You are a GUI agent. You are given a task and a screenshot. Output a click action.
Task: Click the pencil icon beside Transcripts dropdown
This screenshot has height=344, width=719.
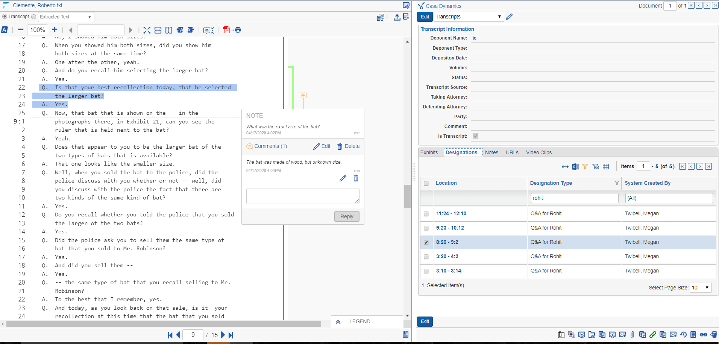(509, 17)
